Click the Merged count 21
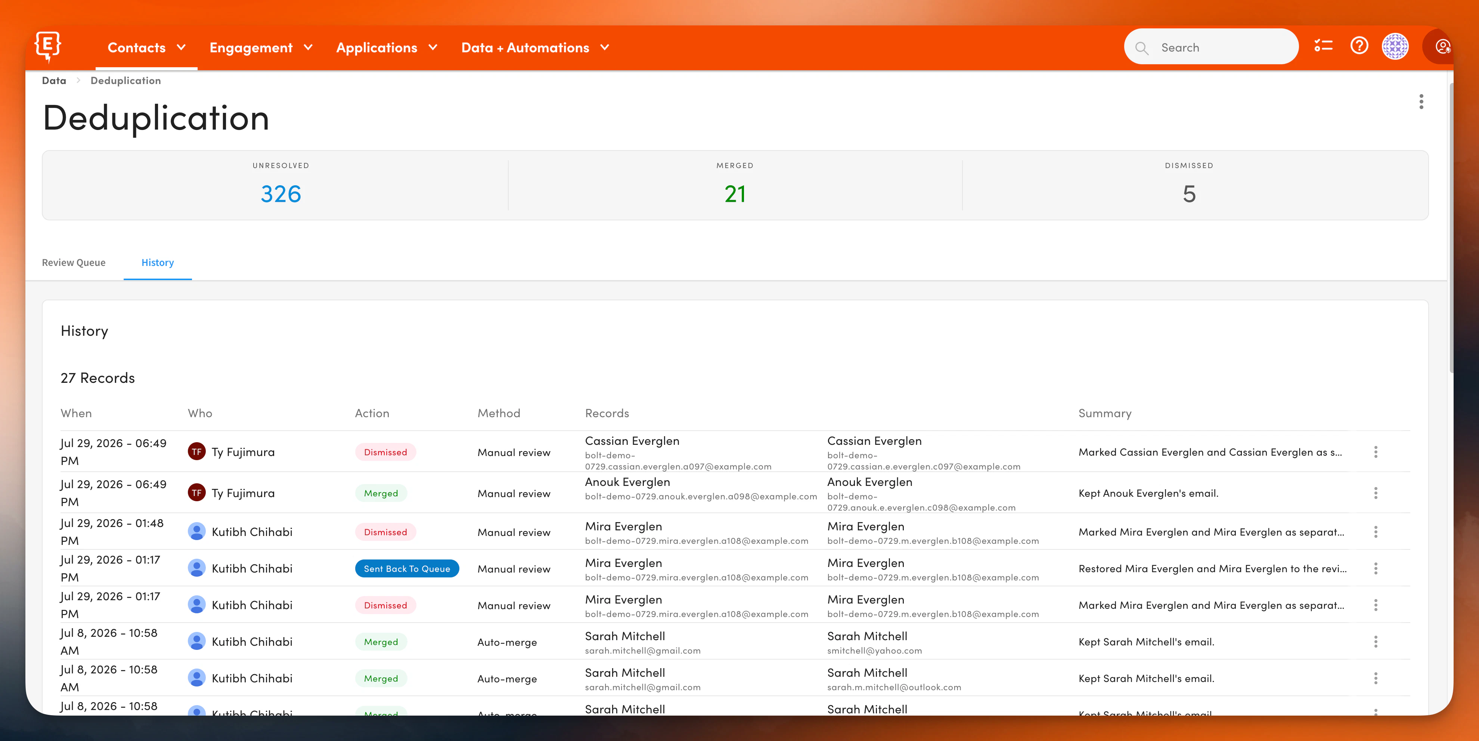Viewport: 1479px width, 741px height. coord(735,194)
